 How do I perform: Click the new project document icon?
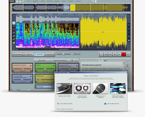[17, 1]
